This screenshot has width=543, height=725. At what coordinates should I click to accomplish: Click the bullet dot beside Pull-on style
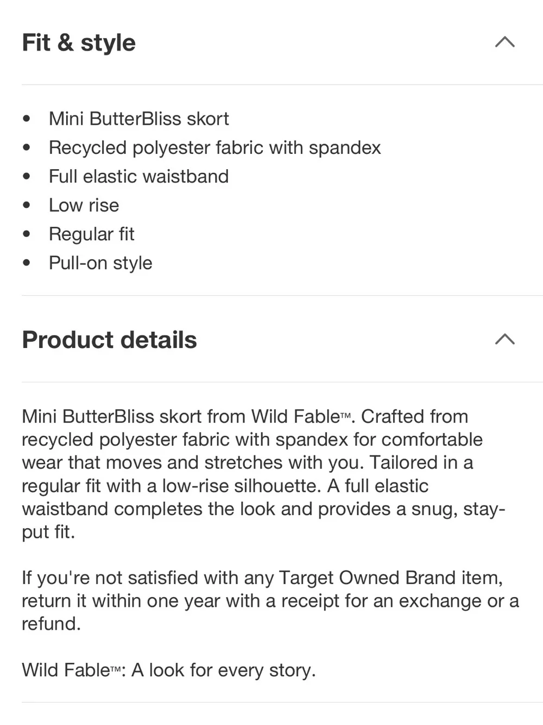pyautogui.click(x=27, y=263)
